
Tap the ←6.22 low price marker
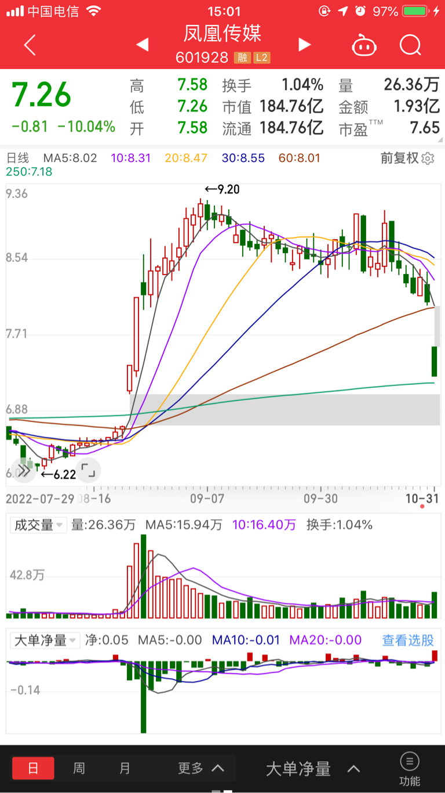pyautogui.click(x=58, y=474)
